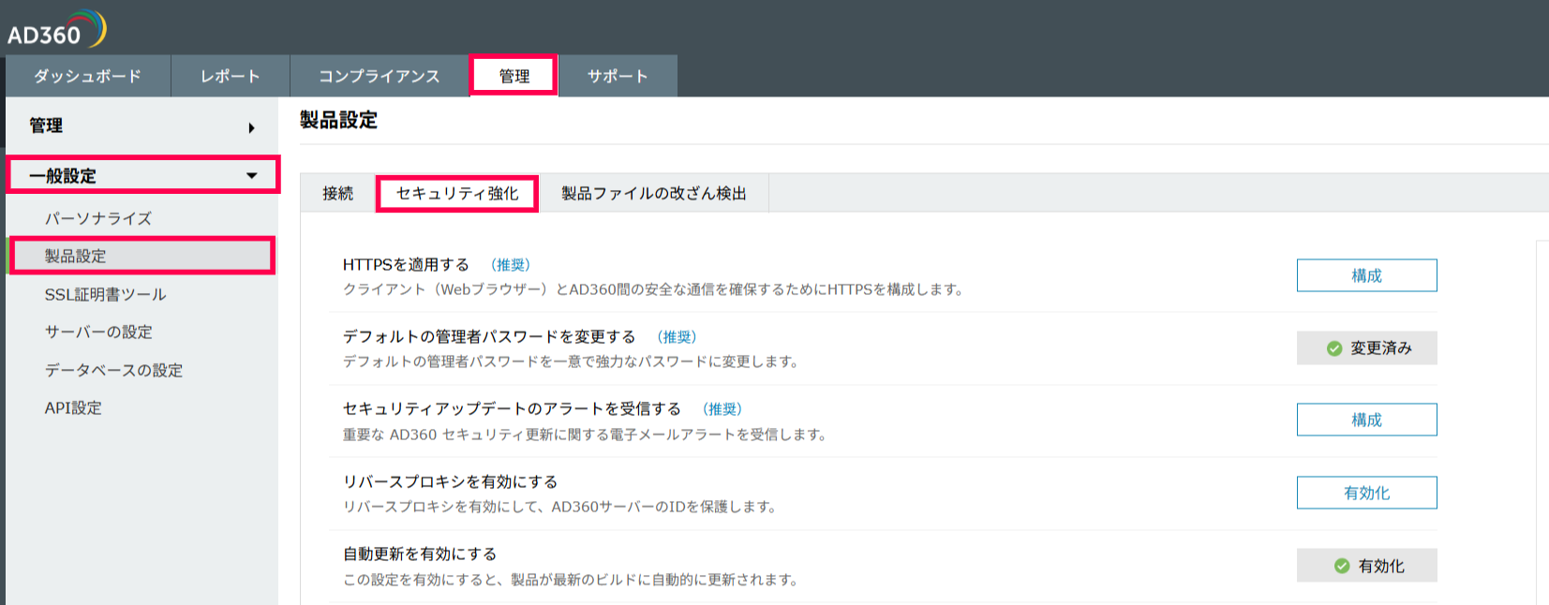Click セキュリティアップデートのアラートを受信する title

[512, 408]
